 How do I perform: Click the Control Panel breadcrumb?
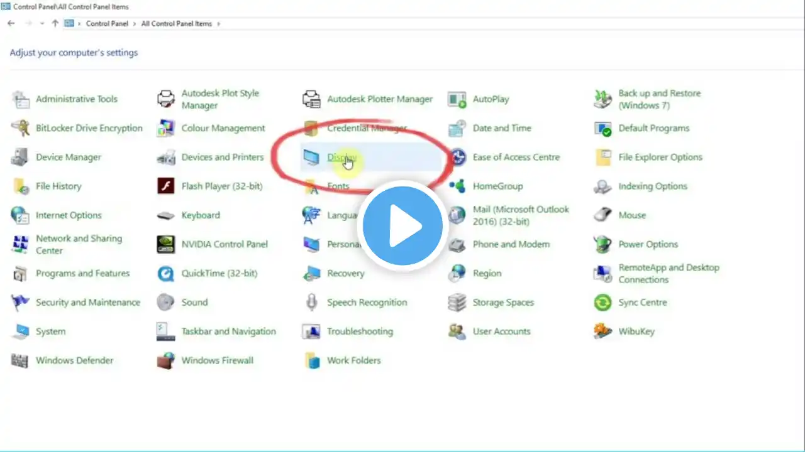coord(107,24)
